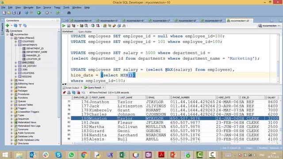Screen dimensions: 283x159
Task: Click the SQL Worksheet connection icon in main toolbar
Action: tap(58, 13)
